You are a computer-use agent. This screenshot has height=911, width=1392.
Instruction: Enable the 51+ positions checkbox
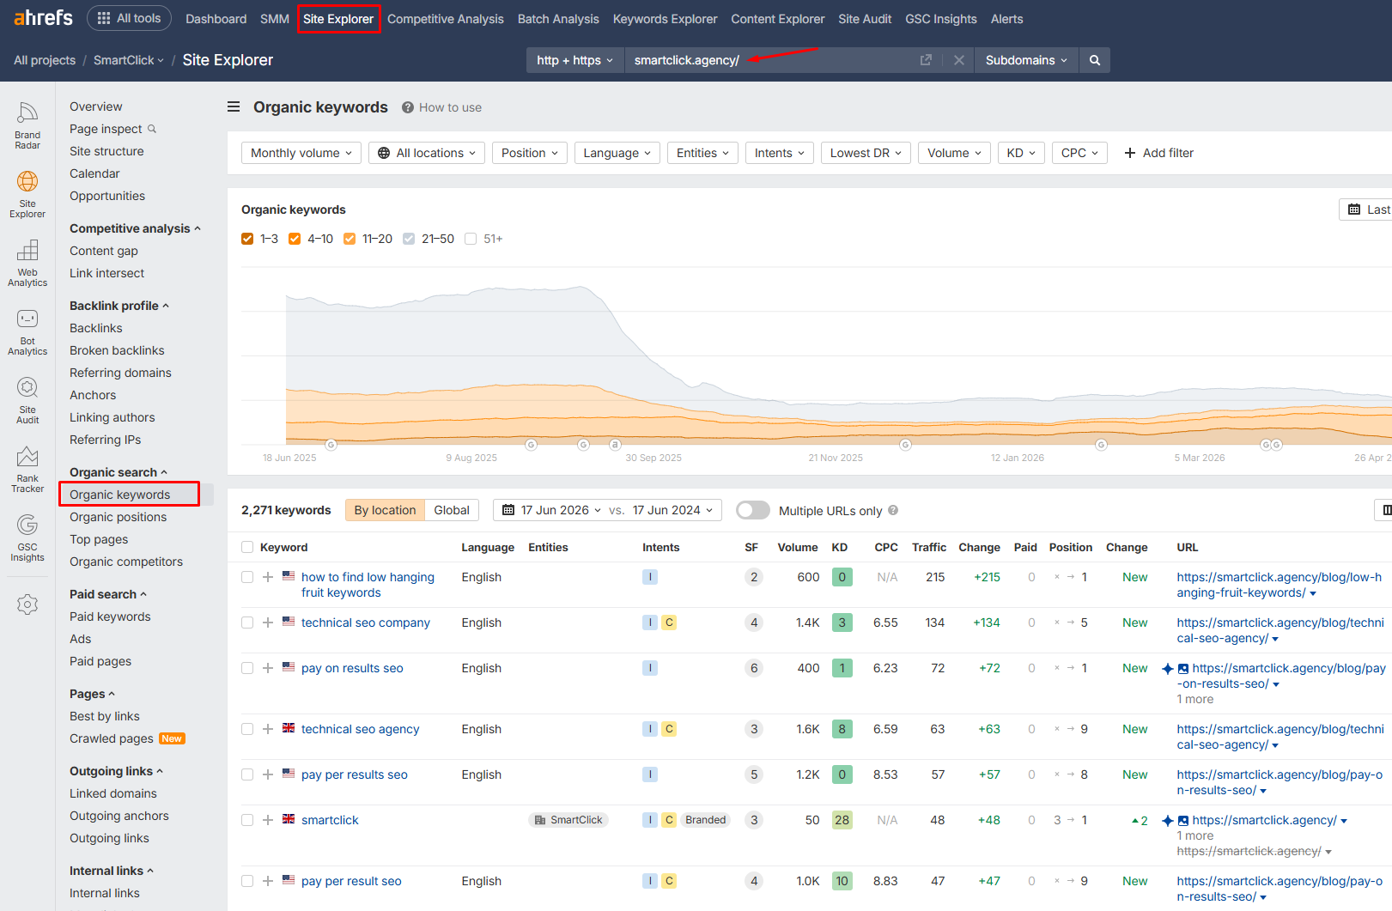coord(471,239)
